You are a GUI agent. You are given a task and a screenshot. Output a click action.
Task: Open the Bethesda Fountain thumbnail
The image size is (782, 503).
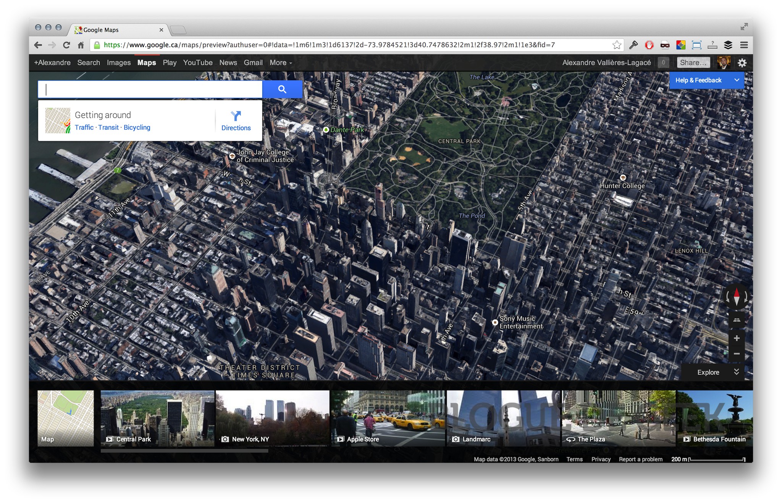coord(715,418)
